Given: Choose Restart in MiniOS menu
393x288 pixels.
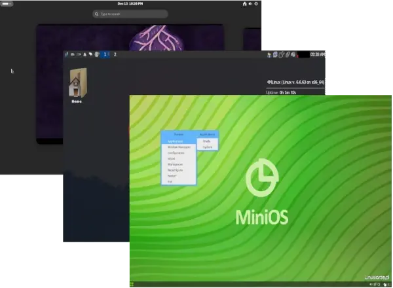Looking at the screenshot, I should [178, 176].
